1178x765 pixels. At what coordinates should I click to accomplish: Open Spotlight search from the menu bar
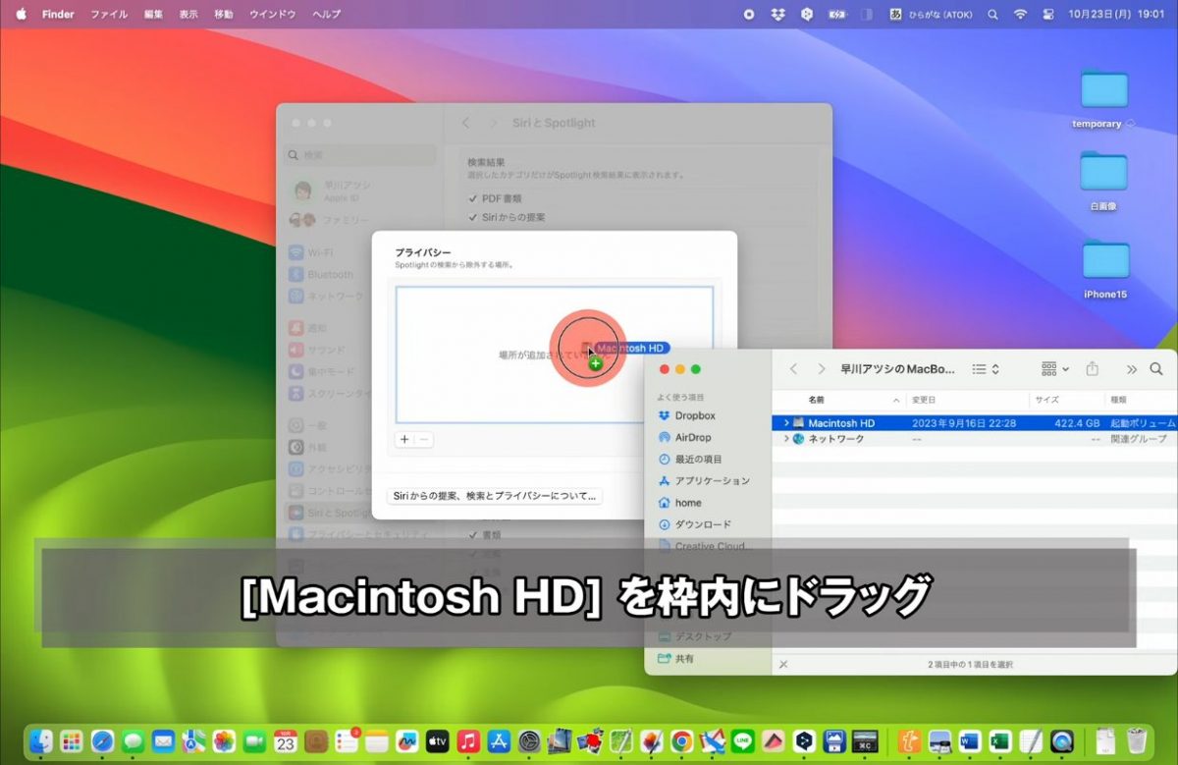pos(992,14)
